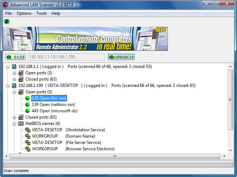Select the computer icon for 192.168.1.100

tap(14, 86)
